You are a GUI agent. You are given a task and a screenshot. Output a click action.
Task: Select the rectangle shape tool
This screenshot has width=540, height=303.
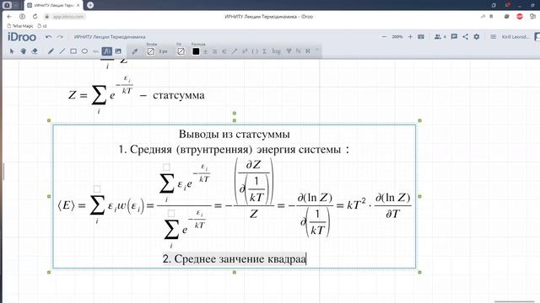(73, 51)
